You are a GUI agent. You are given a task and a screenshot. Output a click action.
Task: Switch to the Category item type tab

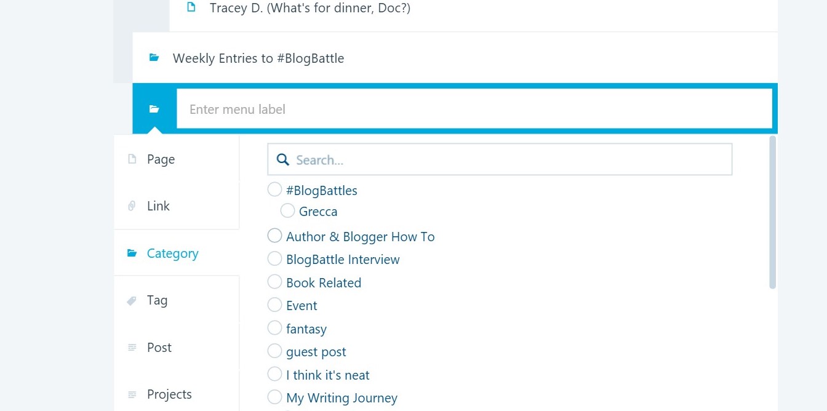tap(172, 253)
